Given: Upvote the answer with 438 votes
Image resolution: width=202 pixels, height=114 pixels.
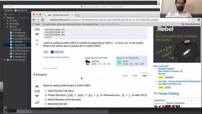Looking at the screenshot, I should (x=37, y=86).
